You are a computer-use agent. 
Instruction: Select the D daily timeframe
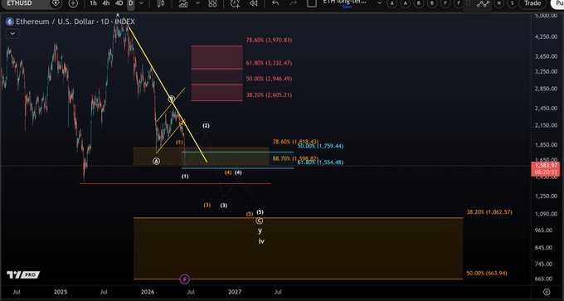pos(131,3)
